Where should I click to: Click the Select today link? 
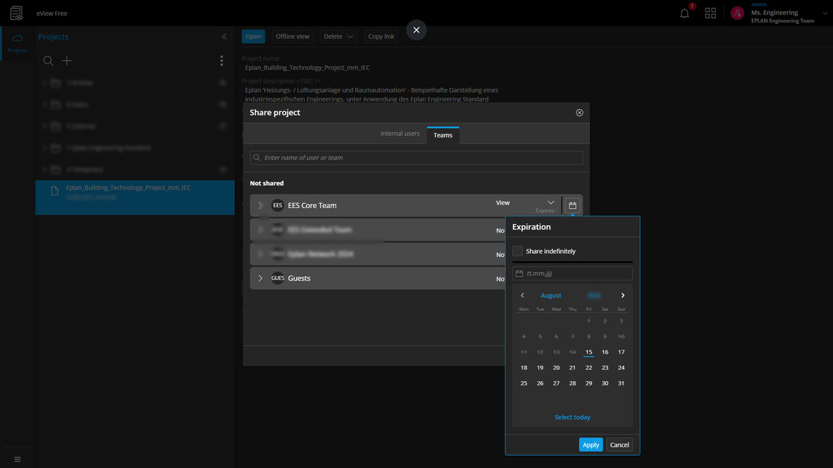tap(572, 417)
